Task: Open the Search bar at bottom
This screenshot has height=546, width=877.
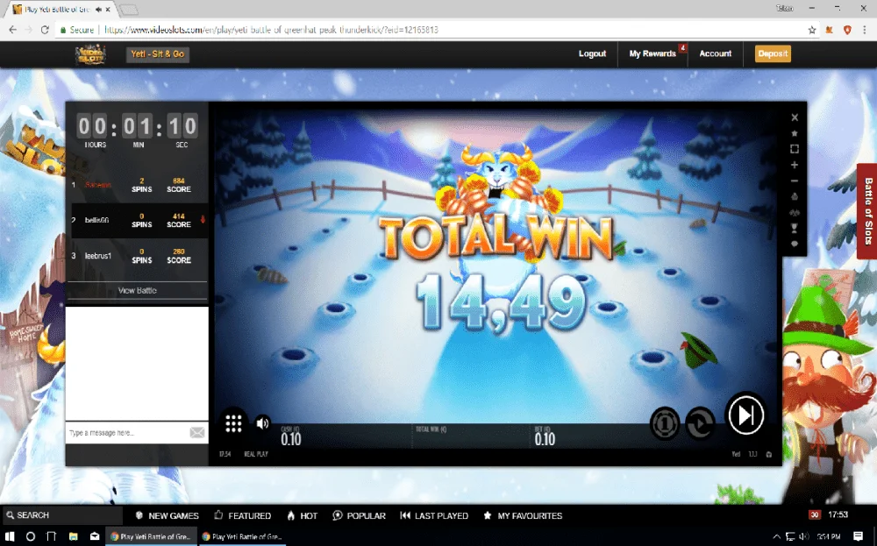Action: 61,515
